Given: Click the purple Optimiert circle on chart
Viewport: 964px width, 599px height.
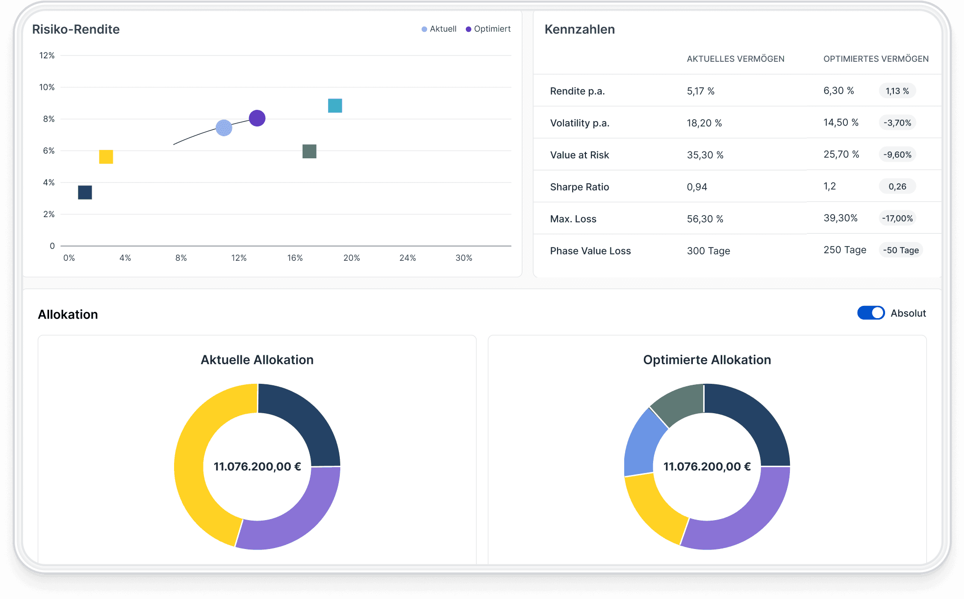Looking at the screenshot, I should [257, 118].
